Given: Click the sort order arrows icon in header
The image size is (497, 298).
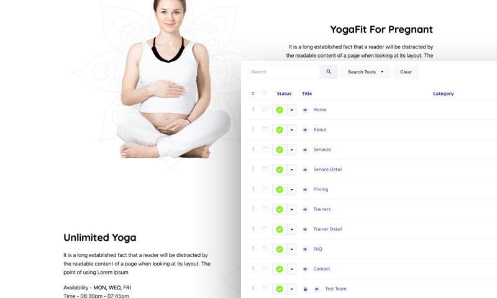Looking at the screenshot, I should pyautogui.click(x=253, y=93).
